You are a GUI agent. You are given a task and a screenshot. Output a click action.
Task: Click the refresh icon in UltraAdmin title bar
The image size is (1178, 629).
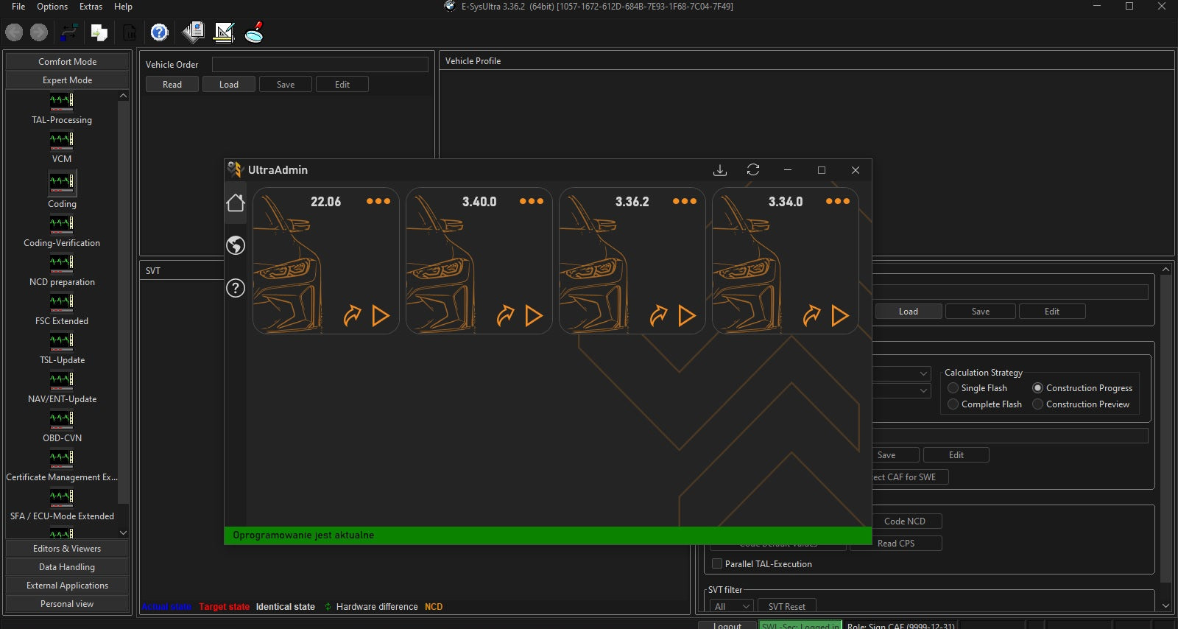[753, 170]
